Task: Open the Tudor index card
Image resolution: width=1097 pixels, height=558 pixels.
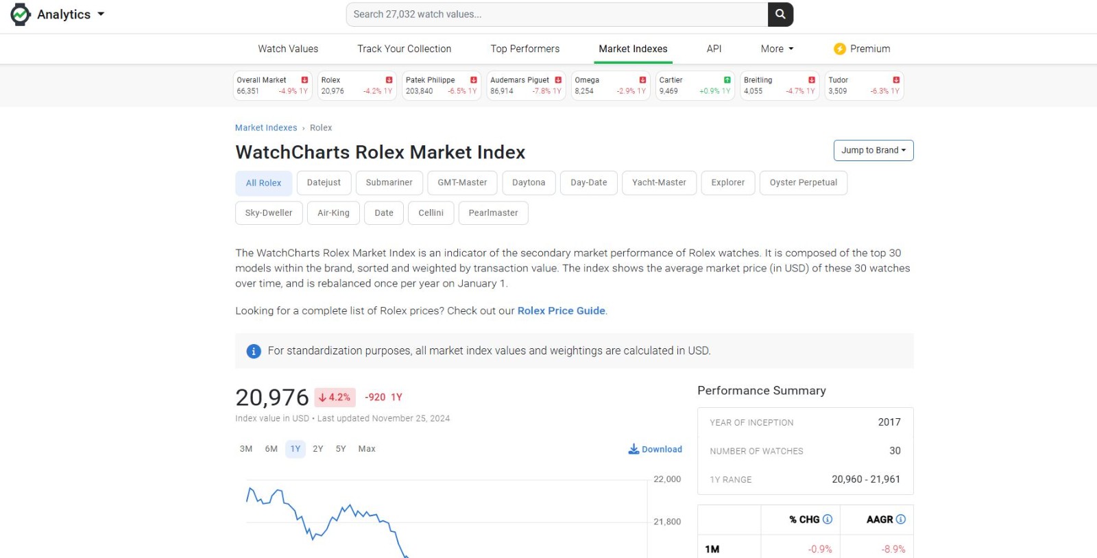Action: pos(864,86)
